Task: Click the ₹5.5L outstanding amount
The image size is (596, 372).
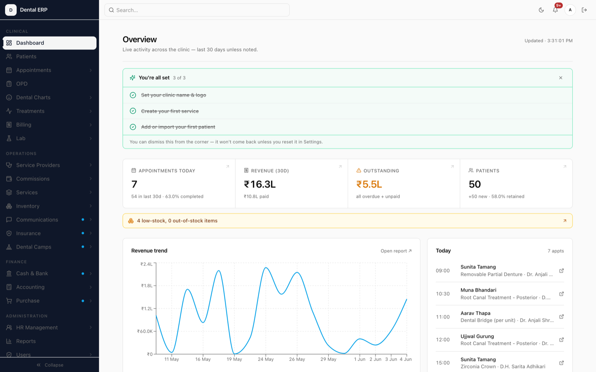Action: pyautogui.click(x=369, y=184)
